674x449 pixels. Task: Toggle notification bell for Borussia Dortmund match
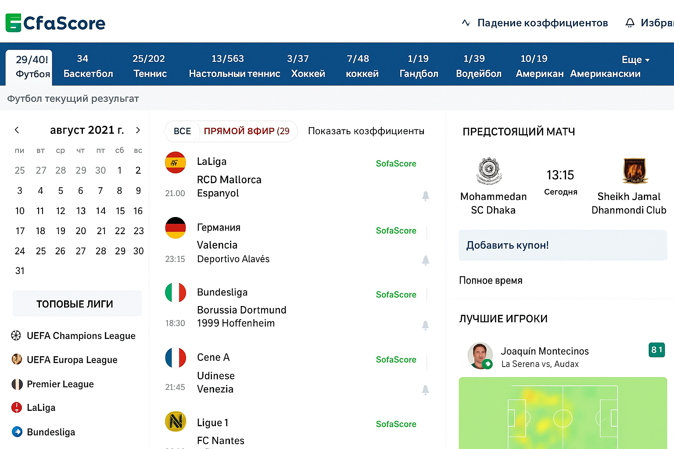tap(425, 325)
